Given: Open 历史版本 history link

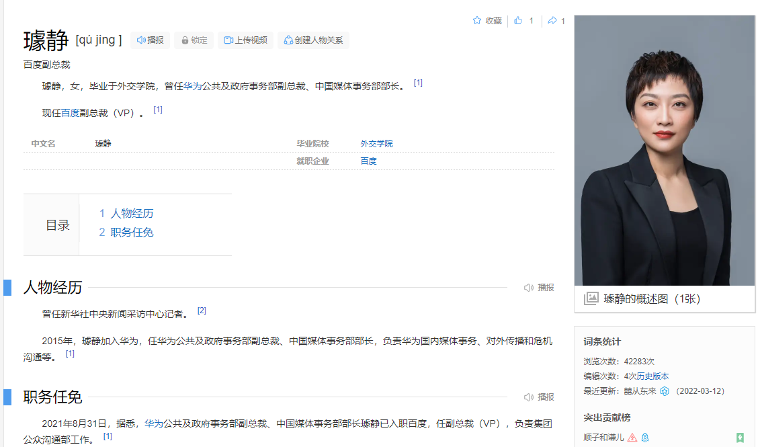Looking at the screenshot, I should 653,376.
